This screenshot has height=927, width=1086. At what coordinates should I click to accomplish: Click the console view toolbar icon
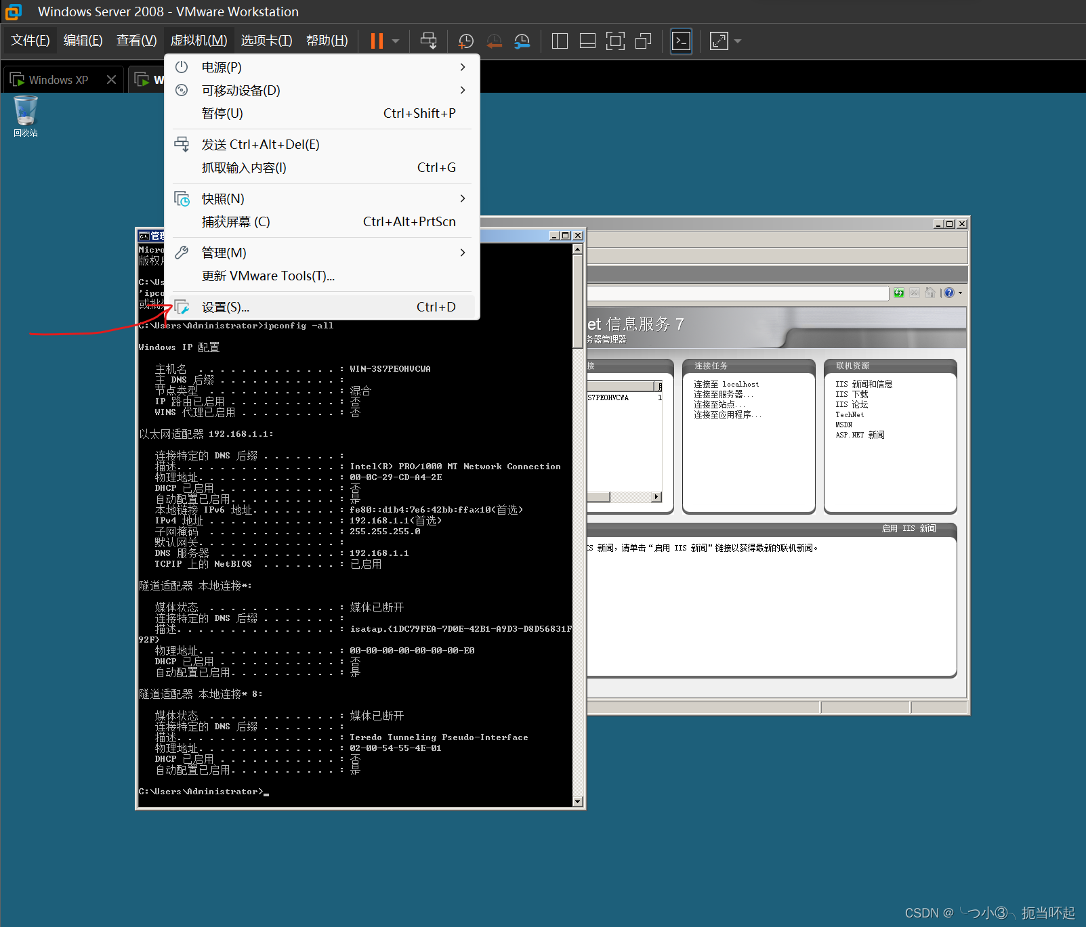click(x=681, y=41)
